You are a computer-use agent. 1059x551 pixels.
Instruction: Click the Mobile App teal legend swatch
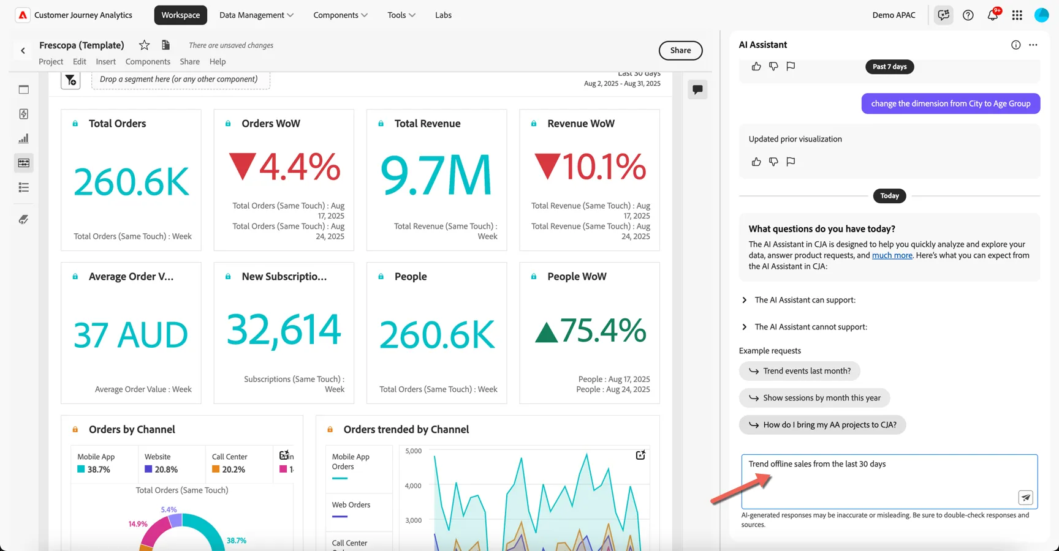coord(81,470)
